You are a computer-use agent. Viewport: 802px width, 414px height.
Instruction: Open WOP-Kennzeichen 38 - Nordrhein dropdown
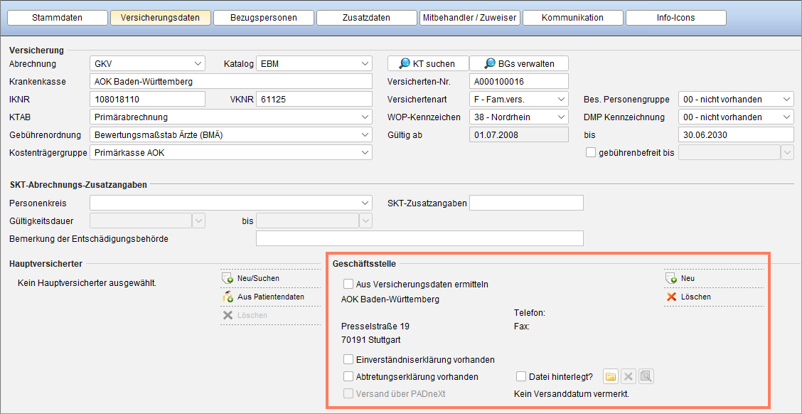point(518,117)
